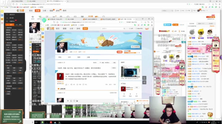222x124 pixels.
Task: Switch to the first tab under the Yuba profile banner
Action: point(60,57)
